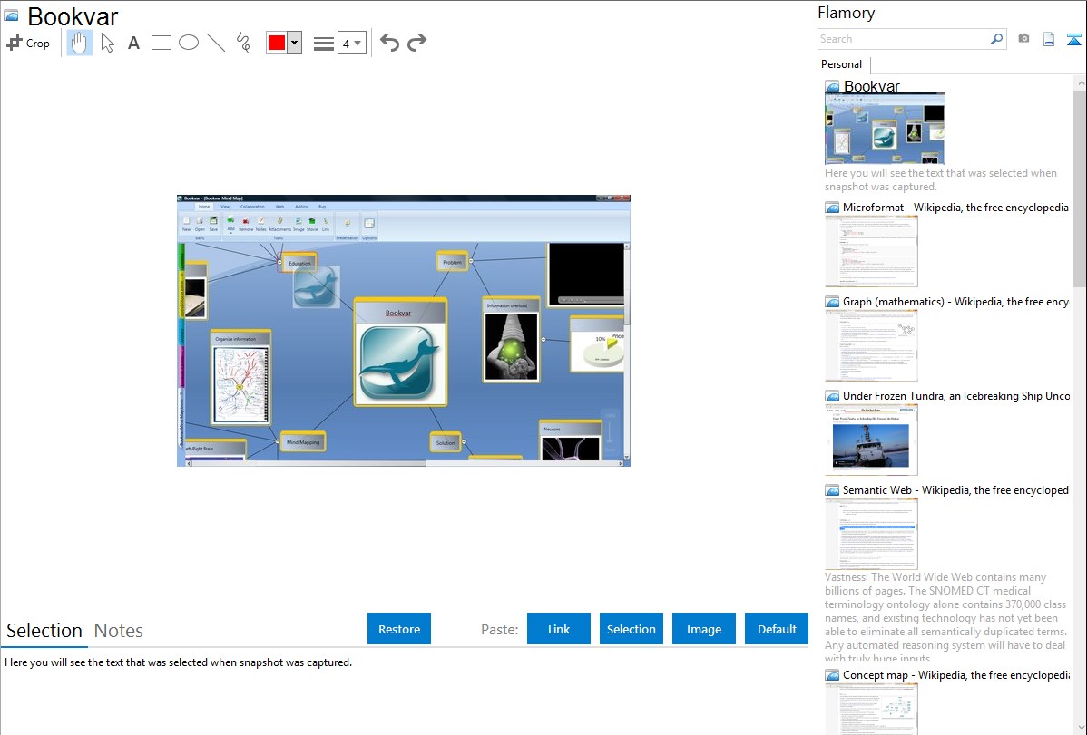Open Under Frozen Tundra snapshot title
Image resolution: width=1087 pixels, height=735 pixels.
[x=956, y=395]
